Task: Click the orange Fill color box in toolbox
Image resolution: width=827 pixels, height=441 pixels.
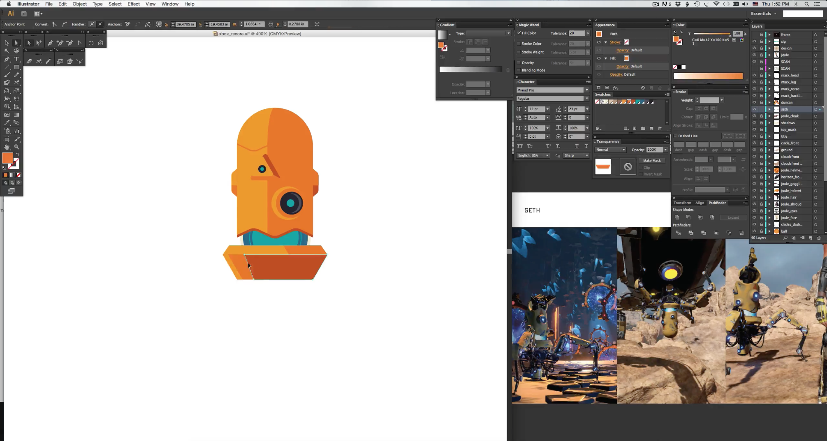Action: pyautogui.click(x=7, y=158)
